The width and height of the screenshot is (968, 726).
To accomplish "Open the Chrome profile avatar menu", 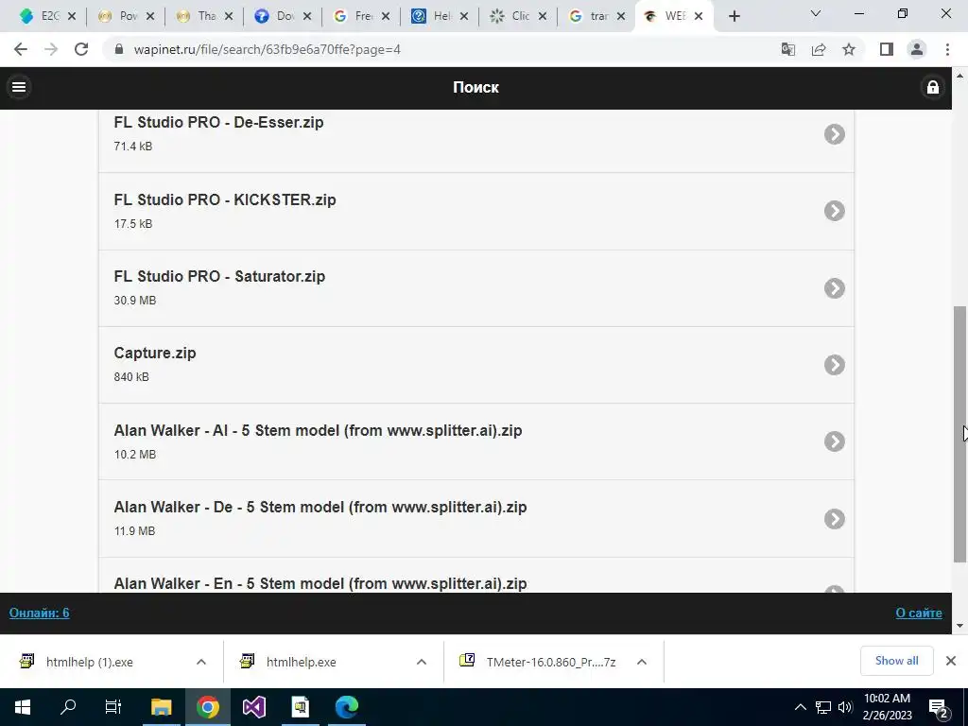I will [x=917, y=49].
